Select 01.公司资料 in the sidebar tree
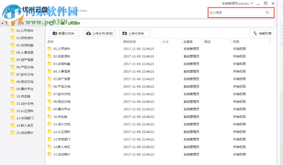The image size is (283, 165). point(25,31)
